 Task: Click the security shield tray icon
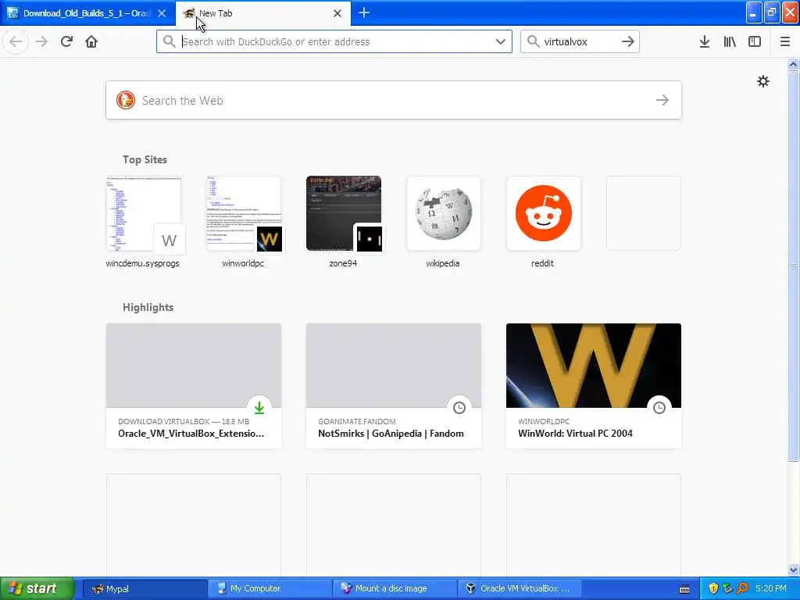713,588
